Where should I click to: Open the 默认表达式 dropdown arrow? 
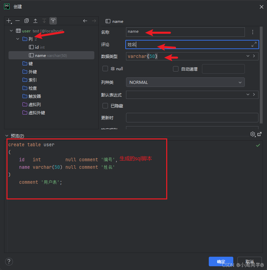pos(248,94)
